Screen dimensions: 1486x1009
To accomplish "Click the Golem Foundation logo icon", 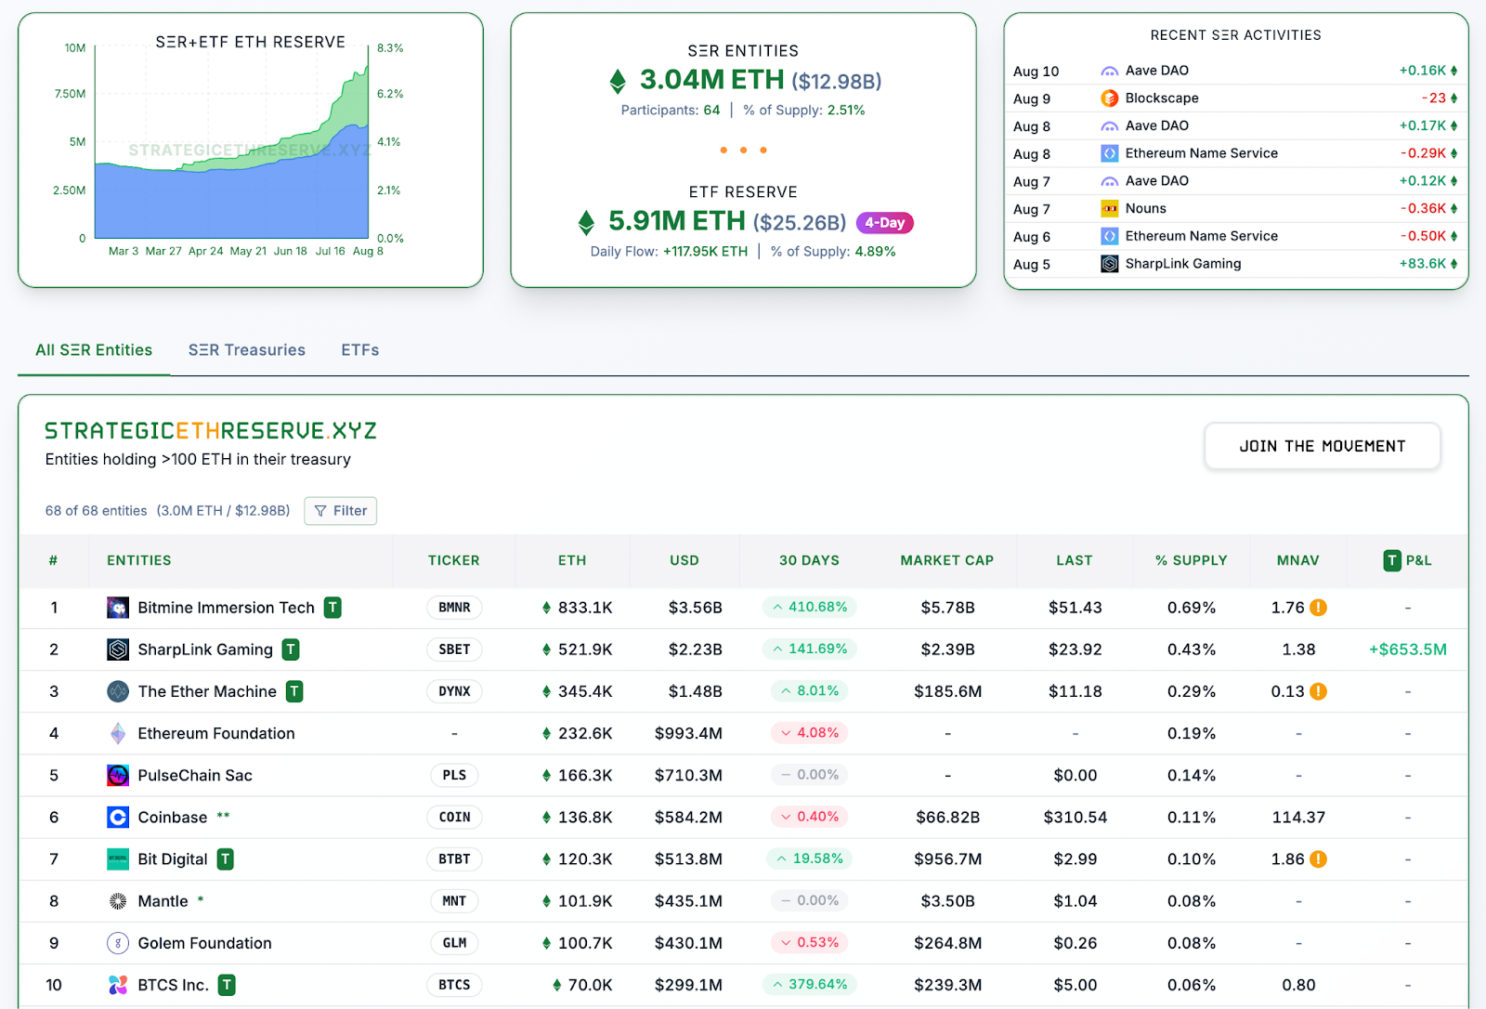I will tap(118, 943).
